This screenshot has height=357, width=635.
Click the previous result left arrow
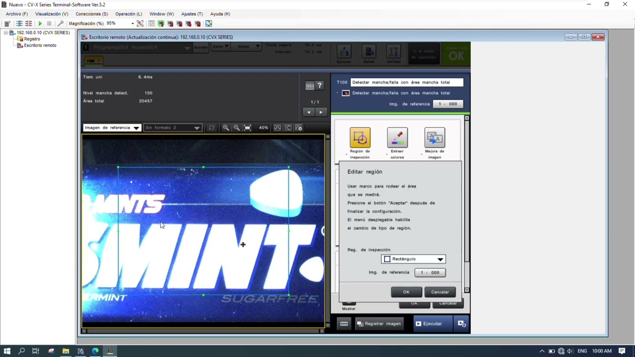click(309, 112)
